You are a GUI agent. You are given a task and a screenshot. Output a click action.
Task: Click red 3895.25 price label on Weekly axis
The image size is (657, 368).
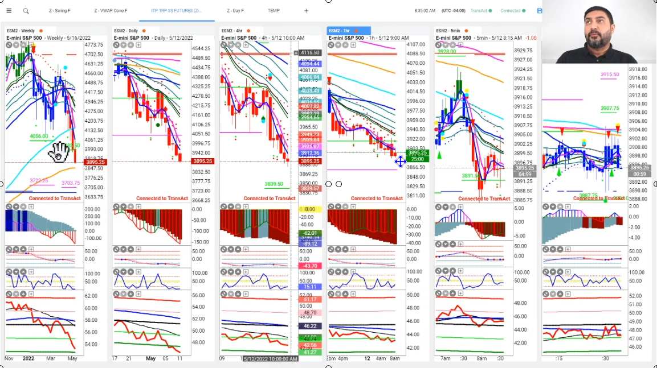96,162
